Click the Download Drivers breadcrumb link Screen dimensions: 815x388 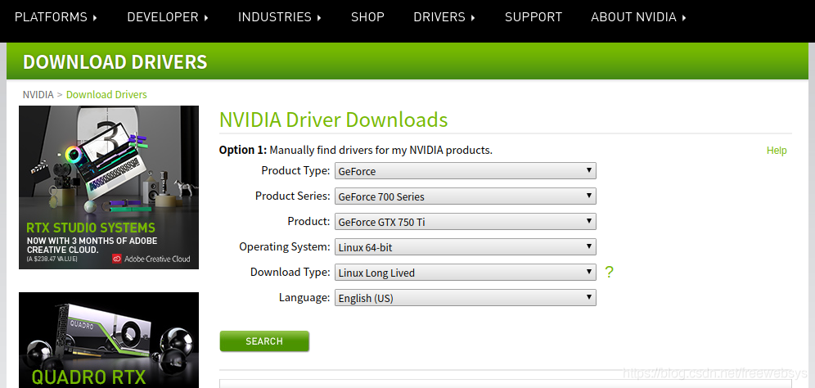106,95
